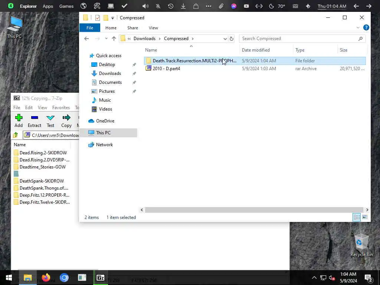This screenshot has width=380, height=285.
Task: Open 7-Zip Edit menu
Action: pos(29,107)
